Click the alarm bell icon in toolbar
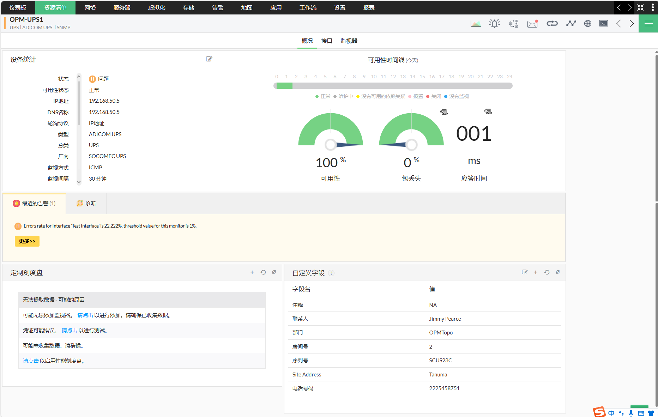Viewport: 658px width, 417px height. (x=494, y=24)
